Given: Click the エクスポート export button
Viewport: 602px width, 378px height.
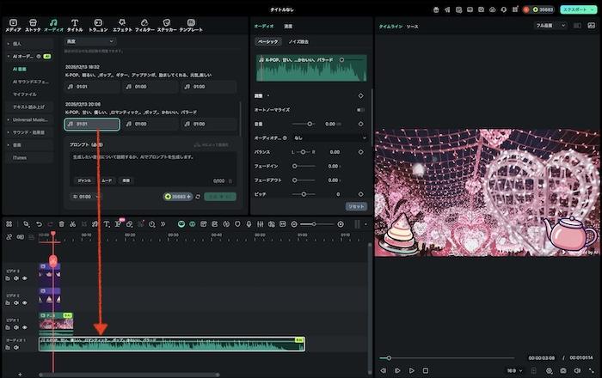Looking at the screenshot, I should [578, 10].
